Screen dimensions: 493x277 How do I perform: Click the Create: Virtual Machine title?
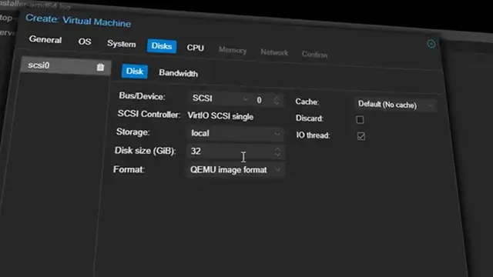tap(78, 21)
